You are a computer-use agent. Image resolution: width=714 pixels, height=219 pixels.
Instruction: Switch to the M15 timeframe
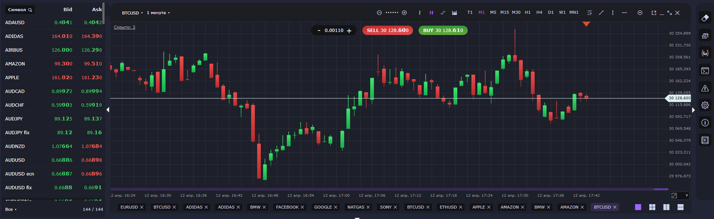(x=504, y=12)
